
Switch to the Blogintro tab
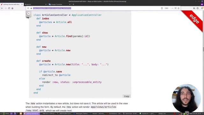tap(35, 4)
